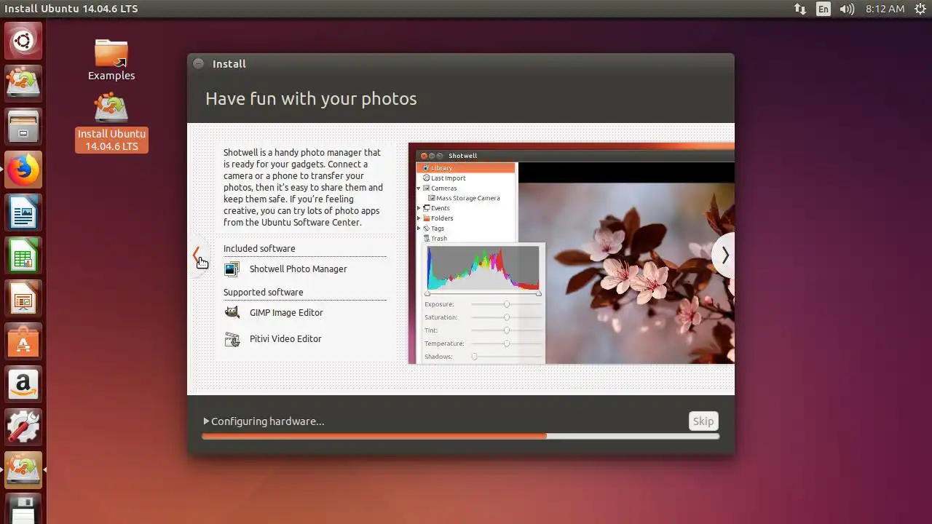This screenshot has width=932, height=524.
Task: Open the session power gear menu
Action: [x=920, y=9]
